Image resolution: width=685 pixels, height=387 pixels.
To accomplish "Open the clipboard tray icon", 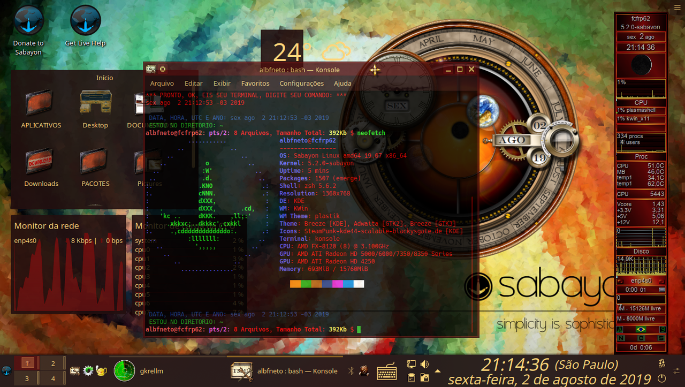I will point(412,377).
